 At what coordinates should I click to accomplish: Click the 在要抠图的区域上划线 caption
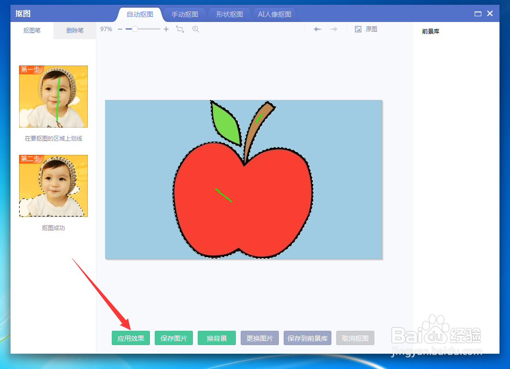point(53,139)
